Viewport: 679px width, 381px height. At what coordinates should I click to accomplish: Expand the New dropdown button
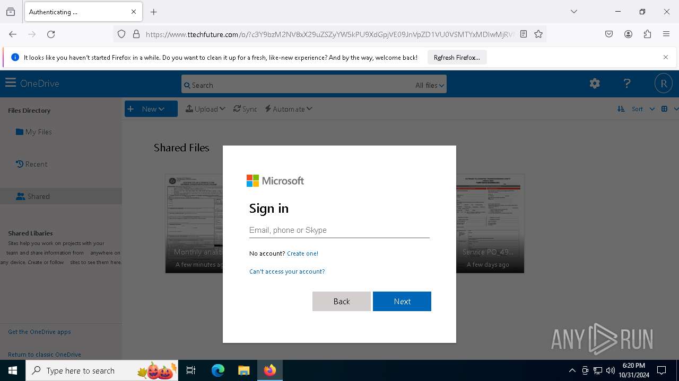coord(151,109)
